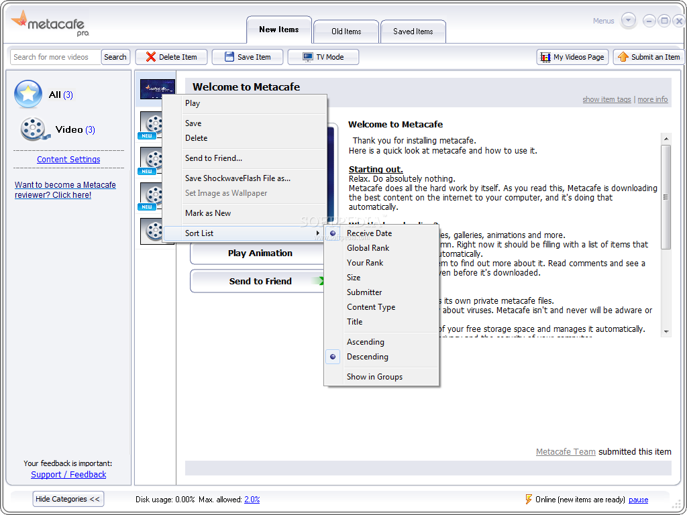Screen dimensions: 687x515
Task: Click the search for more videos field
Action: 56,57
